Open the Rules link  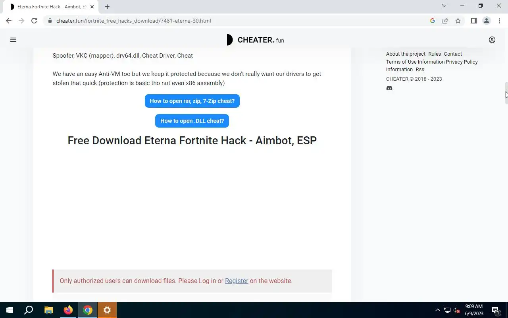click(435, 54)
